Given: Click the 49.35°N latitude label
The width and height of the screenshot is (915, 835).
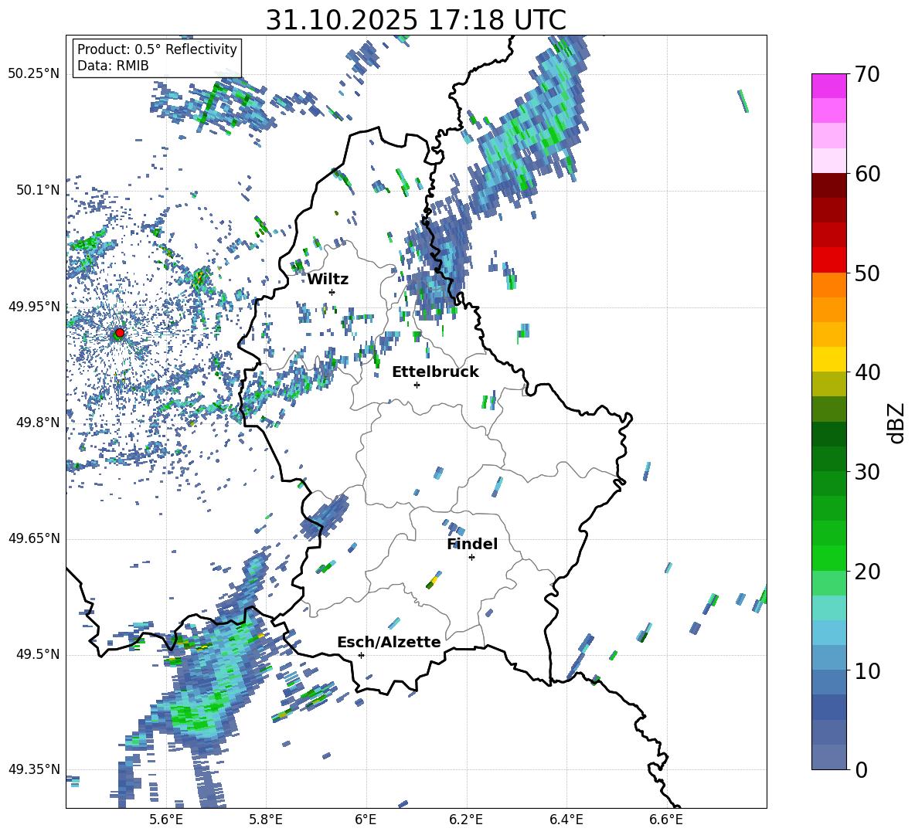Looking at the screenshot, I should click(33, 769).
